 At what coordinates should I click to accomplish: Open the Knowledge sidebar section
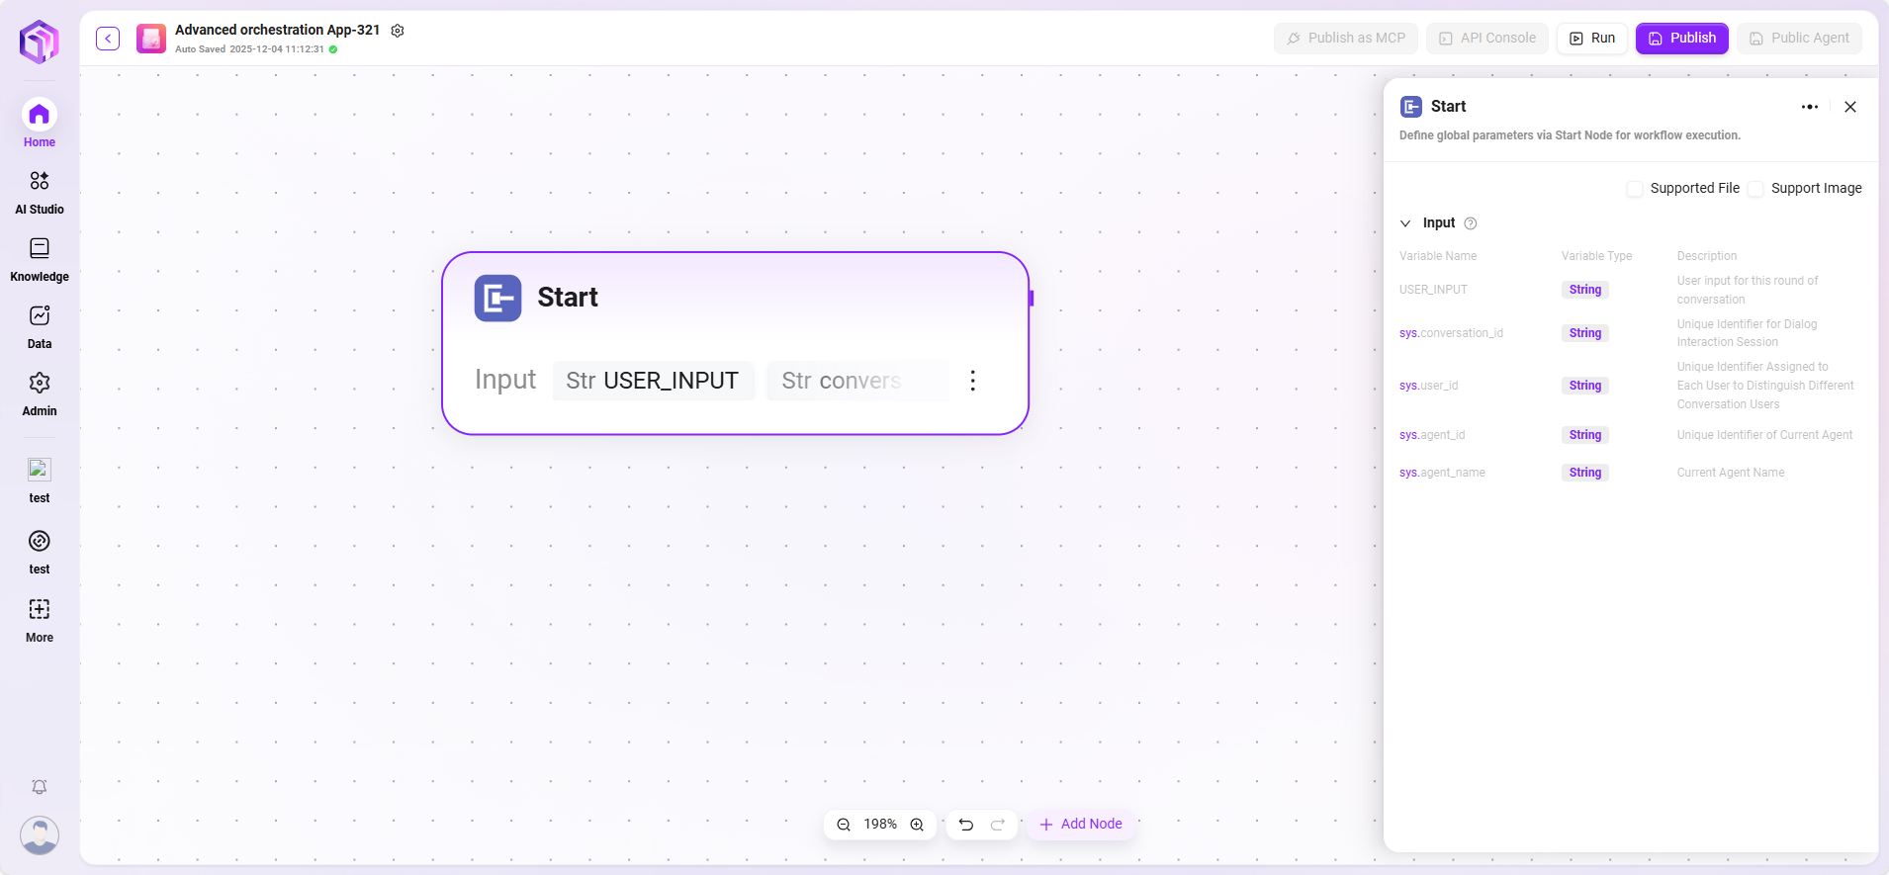[x=40, y=259]
